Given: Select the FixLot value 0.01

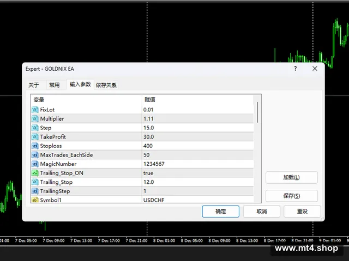Looking at the screenshot, I should [x=148, y=110].
